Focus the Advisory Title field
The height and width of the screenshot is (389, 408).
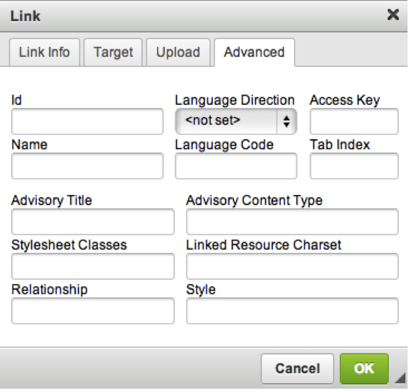point(93,222)
